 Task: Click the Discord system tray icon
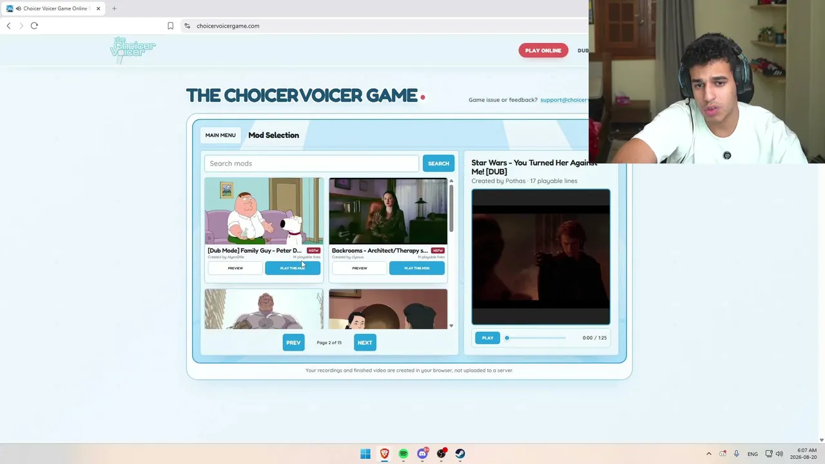(x=723, y=454)
